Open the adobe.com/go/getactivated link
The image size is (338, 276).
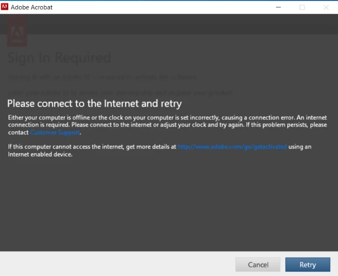[x=232, y=147]
